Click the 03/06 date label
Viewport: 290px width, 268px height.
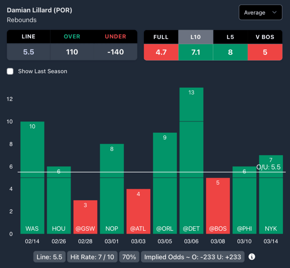coord(191,241)
